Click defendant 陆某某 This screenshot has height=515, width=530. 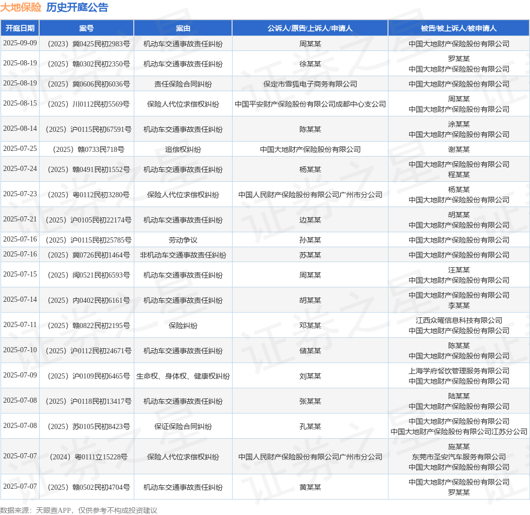click(458, 396)
